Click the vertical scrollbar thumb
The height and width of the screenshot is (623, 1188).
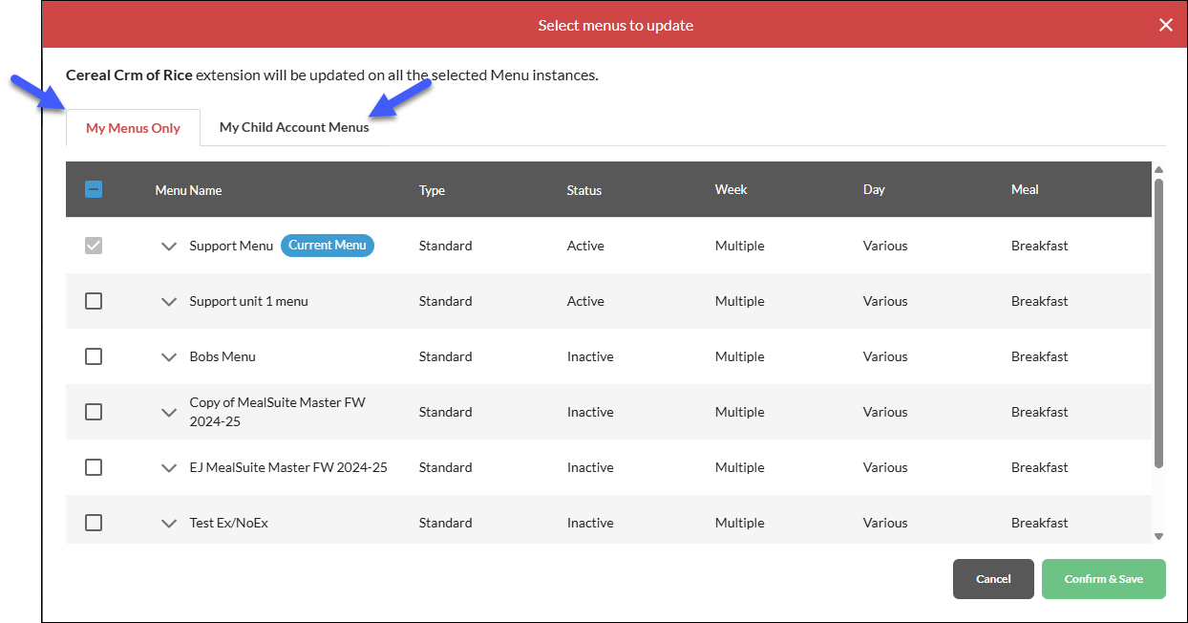click(x=1158, y=323)
